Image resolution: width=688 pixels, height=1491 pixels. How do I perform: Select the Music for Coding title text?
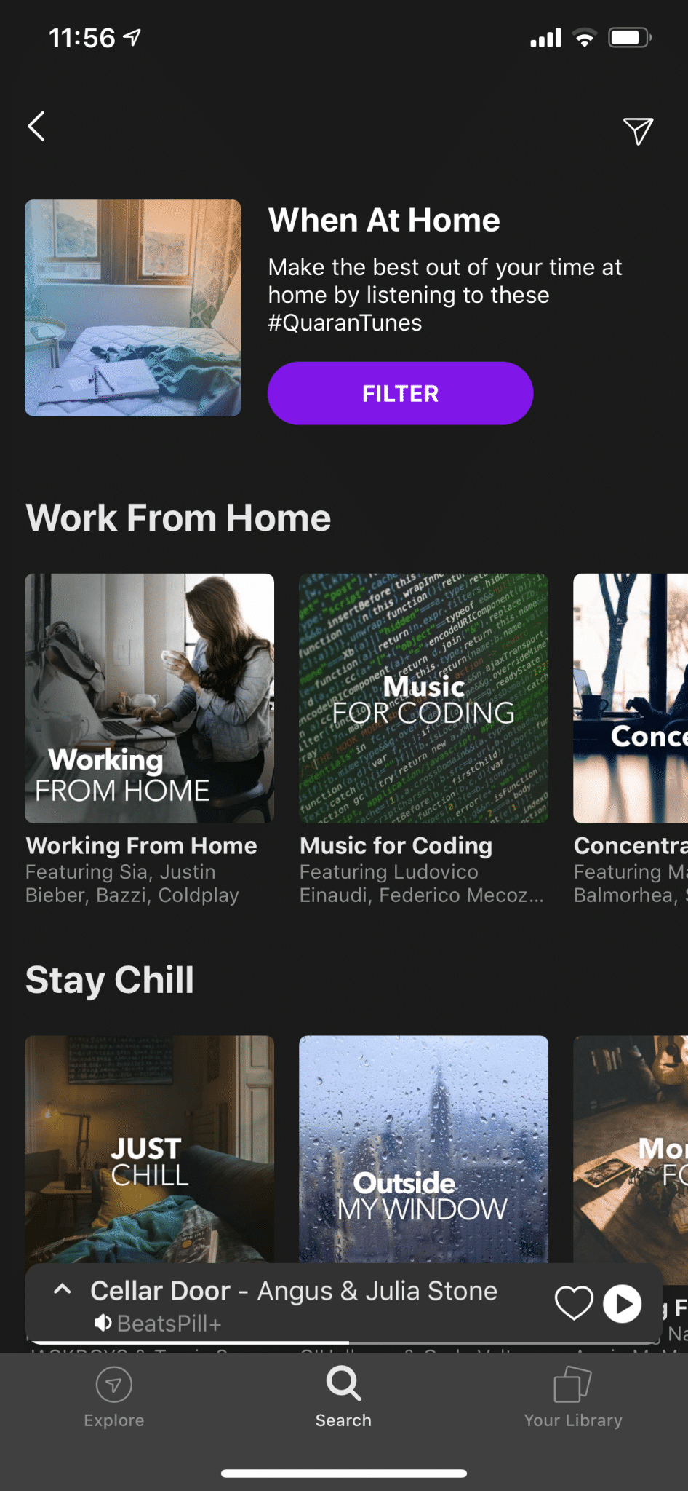396,845
